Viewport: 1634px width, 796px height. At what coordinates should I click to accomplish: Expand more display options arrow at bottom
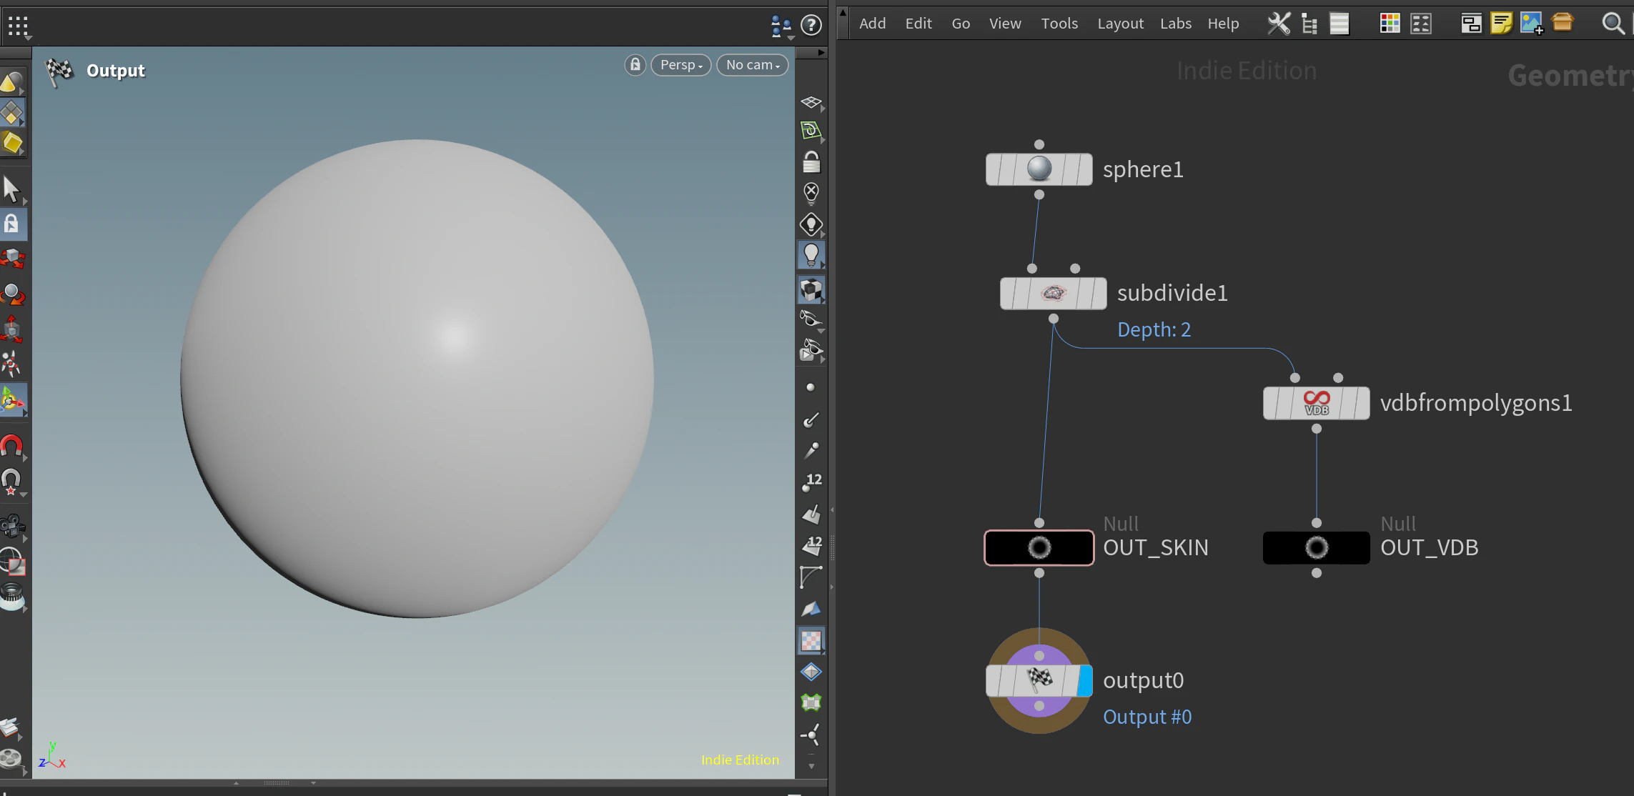(x=811, y=766)
